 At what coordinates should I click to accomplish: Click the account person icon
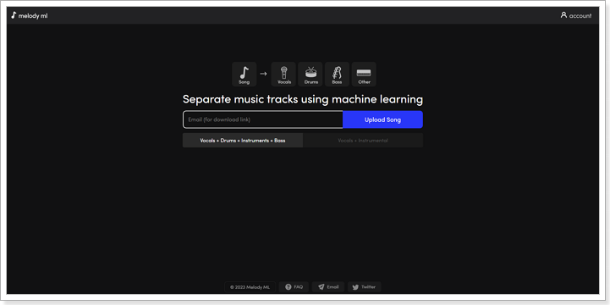(x=563, y=15)
